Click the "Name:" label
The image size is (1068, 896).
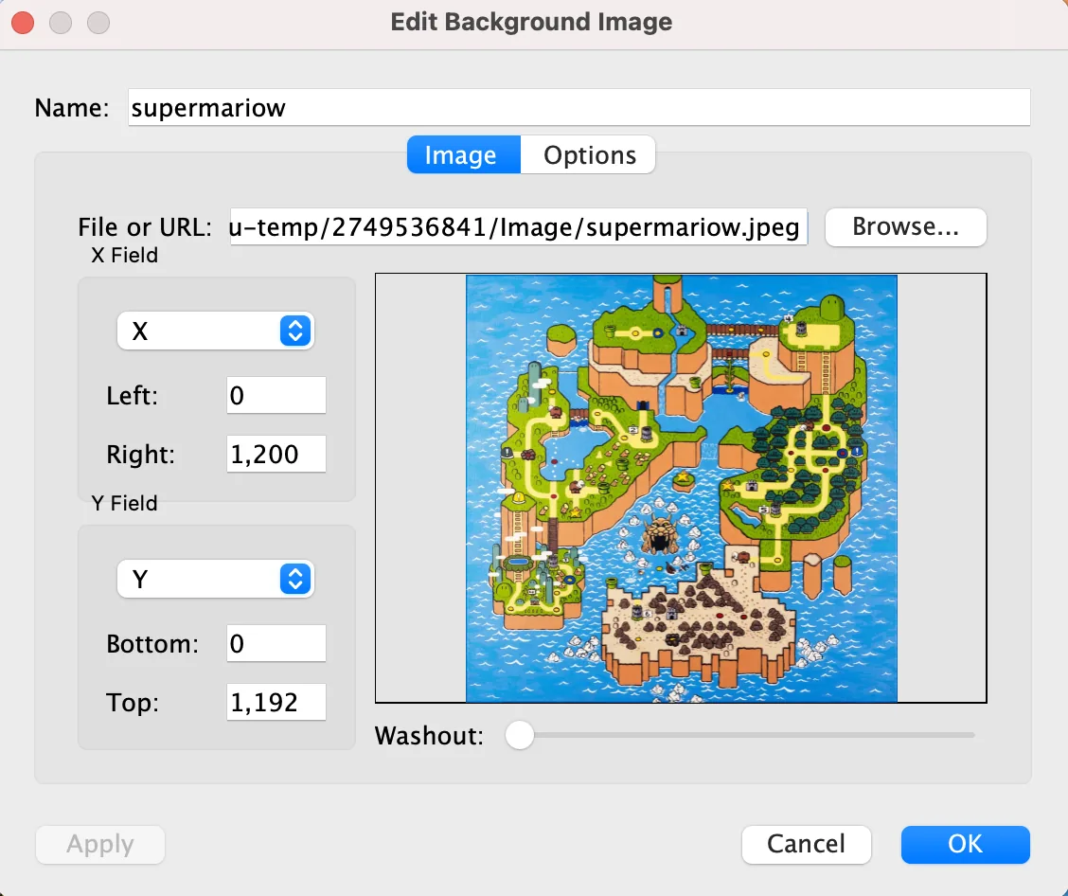72,108
